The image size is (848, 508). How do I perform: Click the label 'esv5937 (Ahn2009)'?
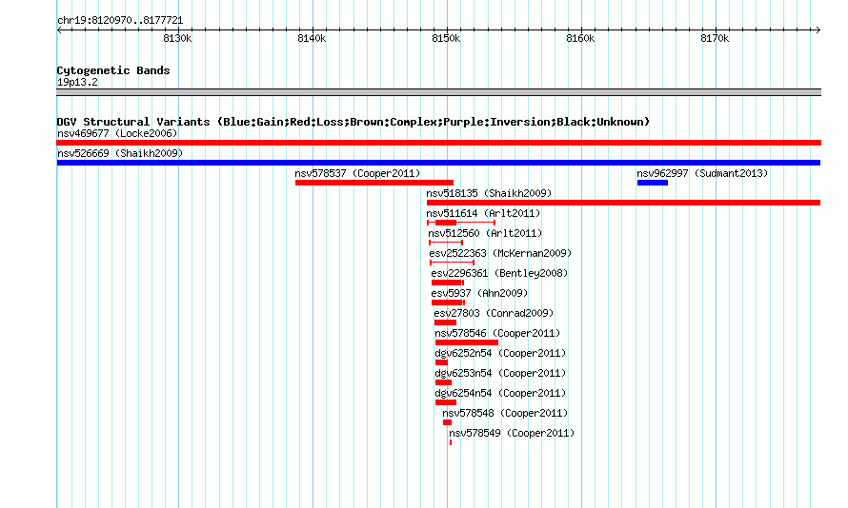tap(479, 293)
